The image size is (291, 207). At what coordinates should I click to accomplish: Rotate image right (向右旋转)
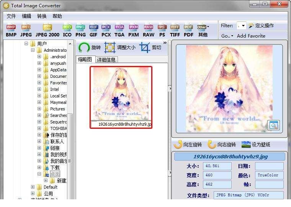[222, 145]
